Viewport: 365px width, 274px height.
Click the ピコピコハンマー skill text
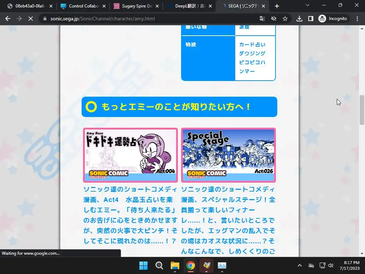(x=252, y=67)
